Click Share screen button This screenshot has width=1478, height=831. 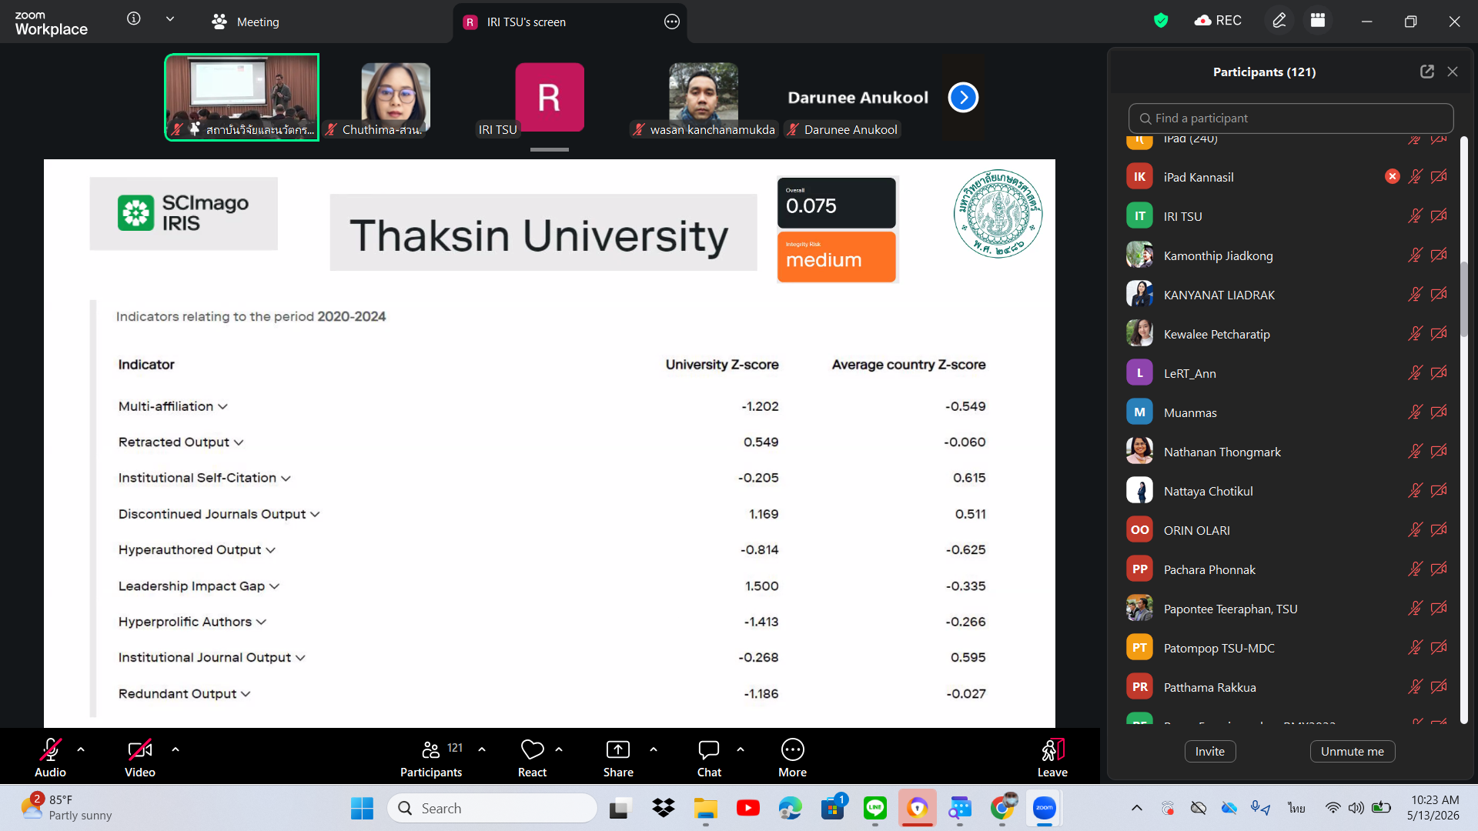[618, 759]
